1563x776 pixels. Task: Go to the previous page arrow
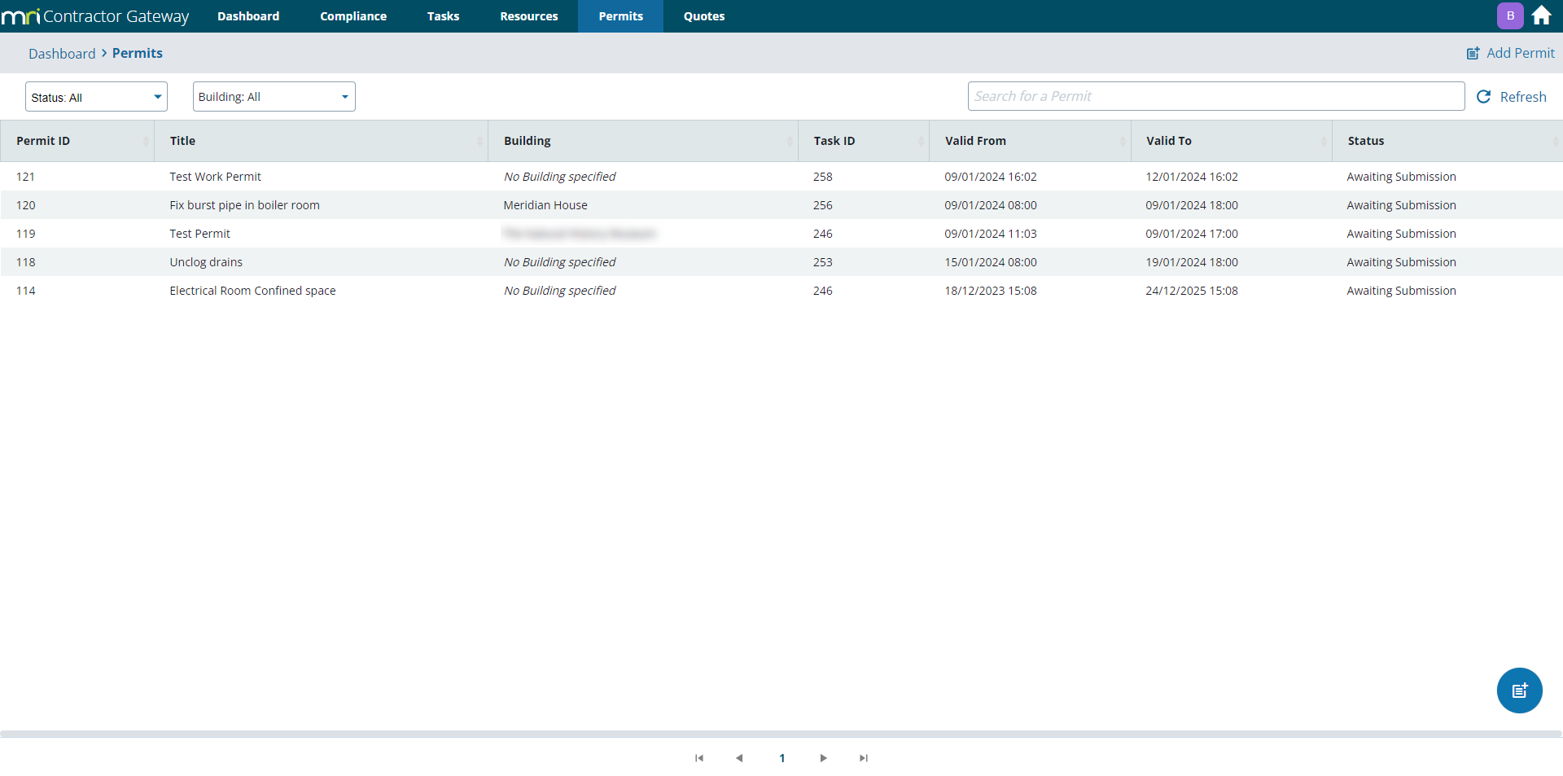click(x=739, y=758)
